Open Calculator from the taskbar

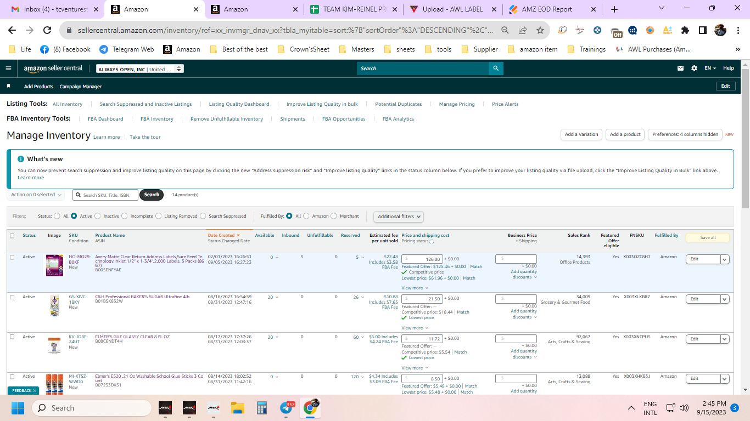tap(262, 408)
